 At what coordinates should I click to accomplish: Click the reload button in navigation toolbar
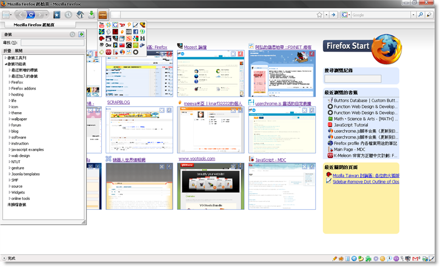(x=31, y=14)
